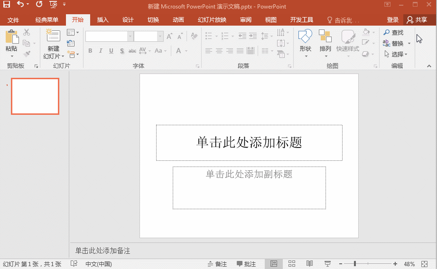Start slide show from status bar icon

pos(327,264)
